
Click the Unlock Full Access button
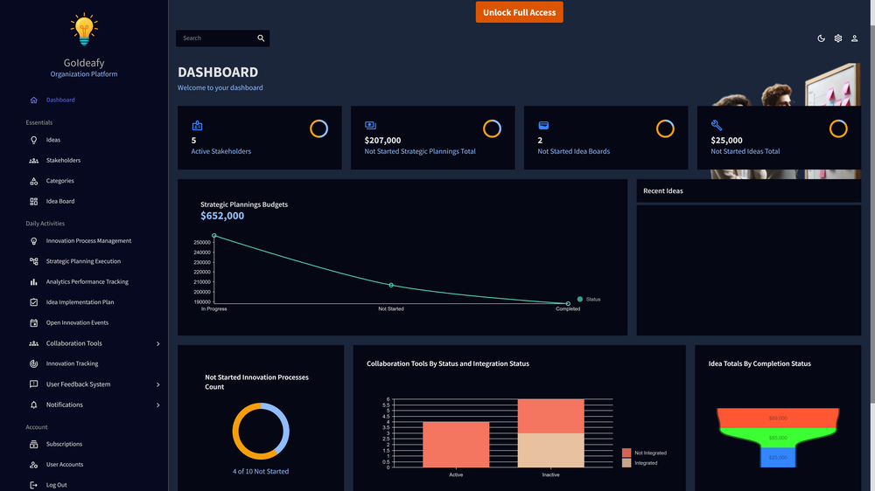519,12
